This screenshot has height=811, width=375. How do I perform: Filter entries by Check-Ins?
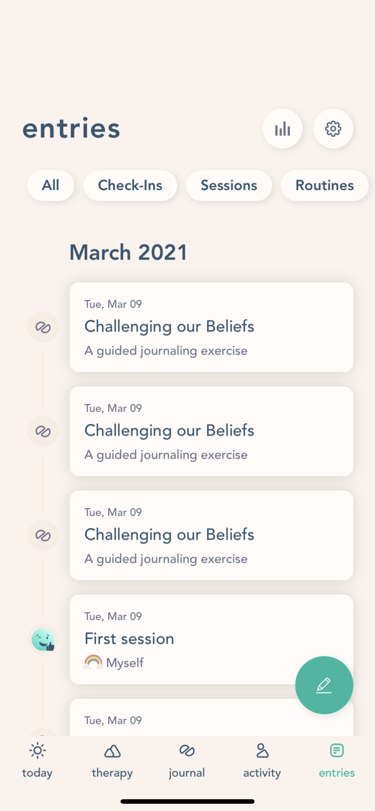[x=130, y=185]
